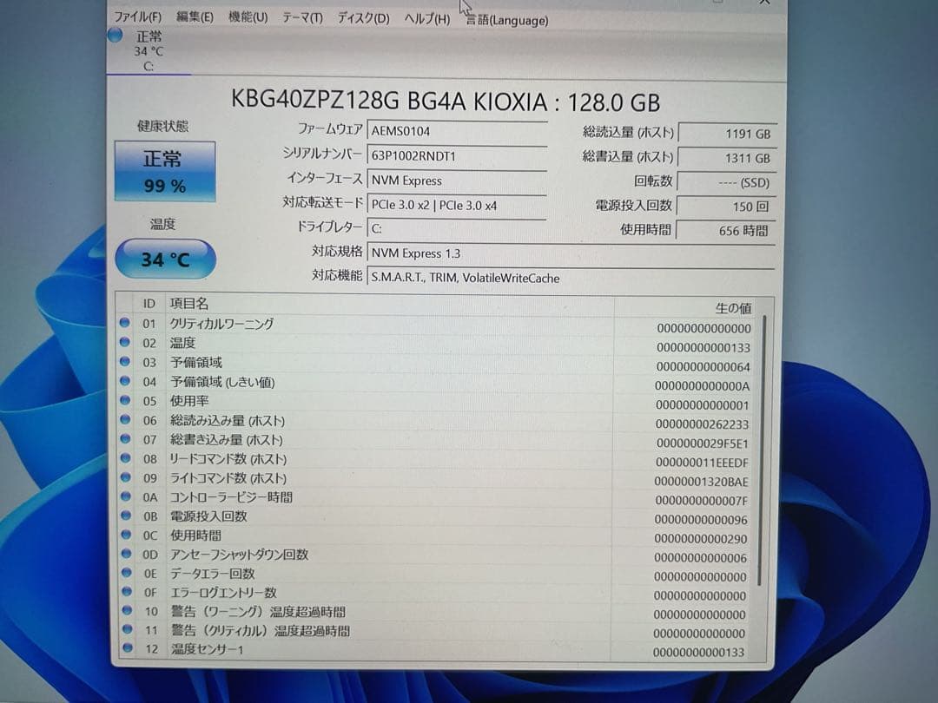Click status icon of row 05 使用率
The width and height of the screenshot is (938, 703).
125,400
